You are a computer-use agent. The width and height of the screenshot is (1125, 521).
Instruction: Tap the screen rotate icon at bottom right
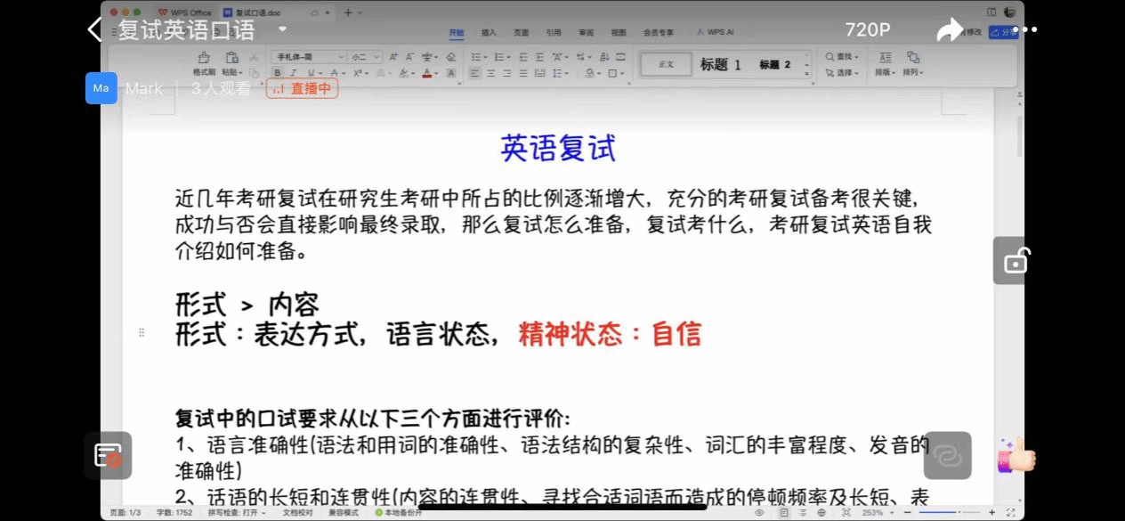947,455
